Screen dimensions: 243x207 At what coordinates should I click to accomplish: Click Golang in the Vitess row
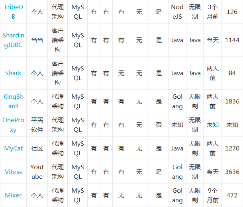[x=177, y=172]
